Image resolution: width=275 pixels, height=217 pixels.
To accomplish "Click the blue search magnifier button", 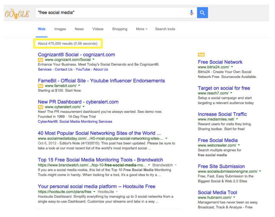I will pos(202,13).
